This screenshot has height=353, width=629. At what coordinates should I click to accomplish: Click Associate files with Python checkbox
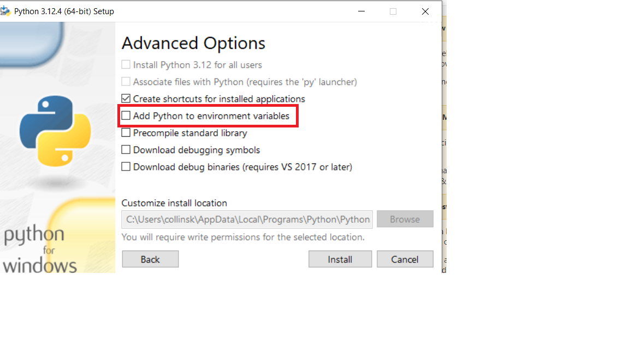coord(126,82)
